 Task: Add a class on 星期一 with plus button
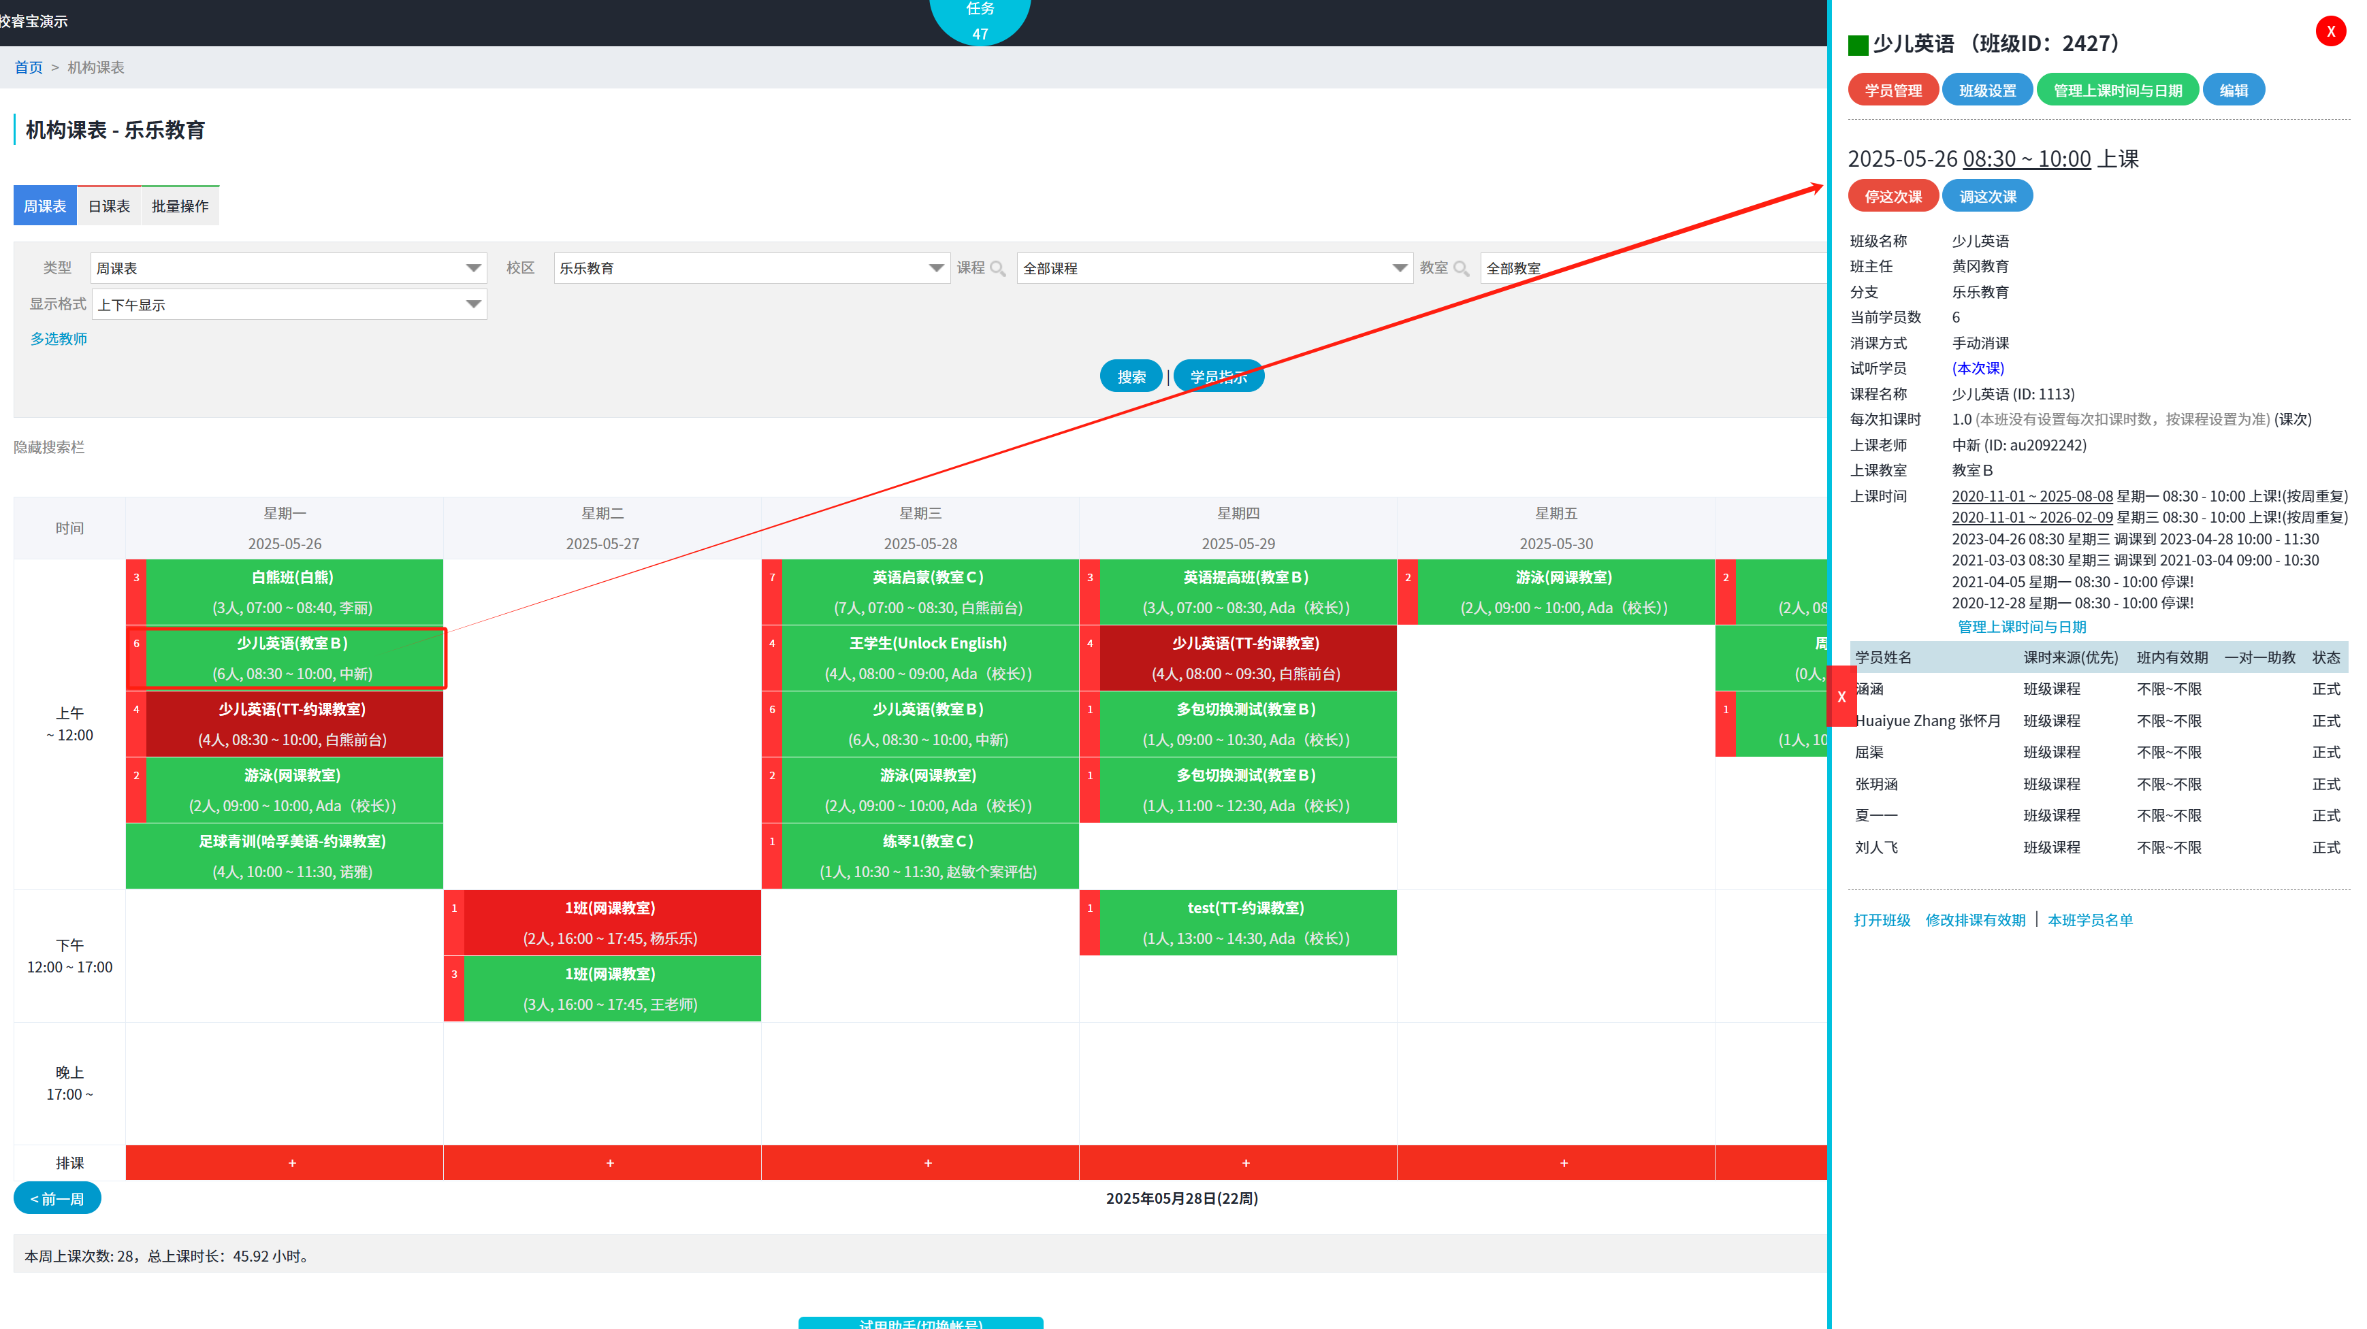284,1163
